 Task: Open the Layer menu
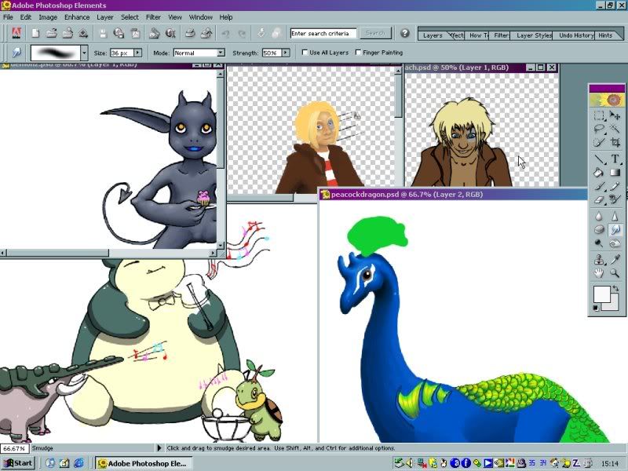click(x=105, y=17)
